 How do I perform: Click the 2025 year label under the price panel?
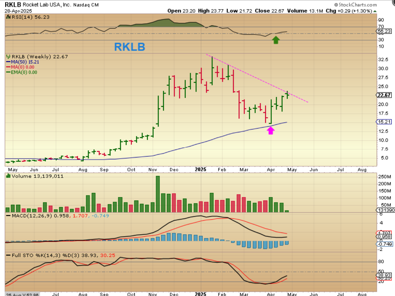200,169
